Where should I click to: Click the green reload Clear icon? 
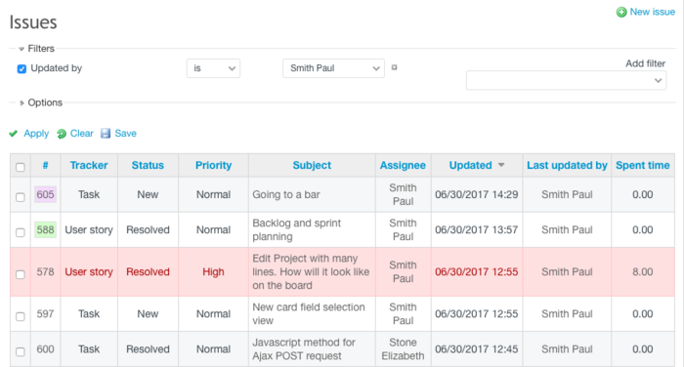coord(62,134)
